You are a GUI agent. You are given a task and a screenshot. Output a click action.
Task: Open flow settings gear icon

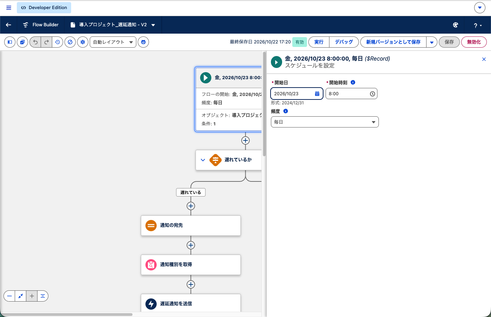tap(83, 42)
